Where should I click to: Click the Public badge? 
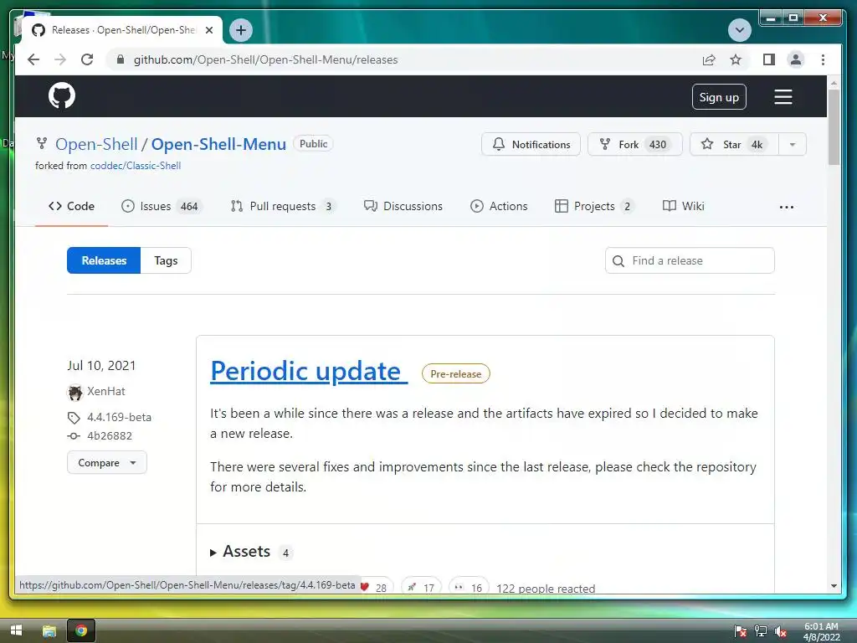pyautogui.click(x=313, y=144)
